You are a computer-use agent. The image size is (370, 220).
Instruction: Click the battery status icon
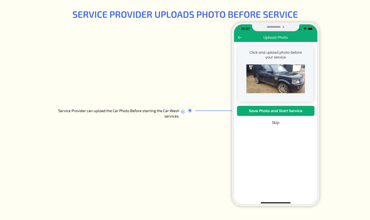[310, 29]
